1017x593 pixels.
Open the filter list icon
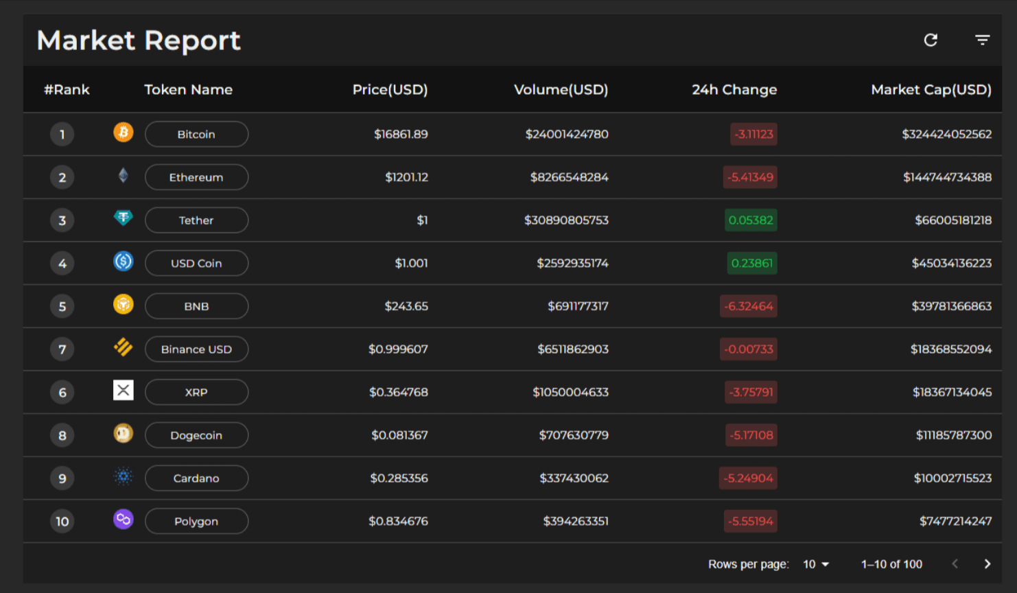[983, 40]
